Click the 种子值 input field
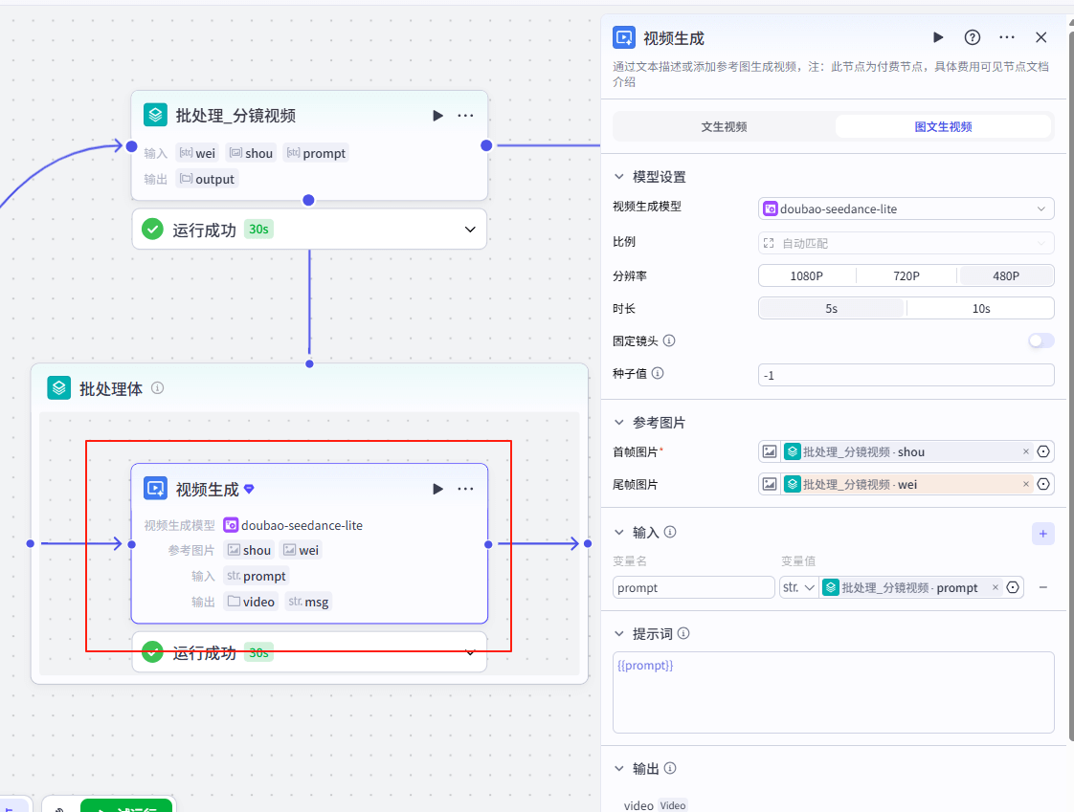 (x=906, y=375)
